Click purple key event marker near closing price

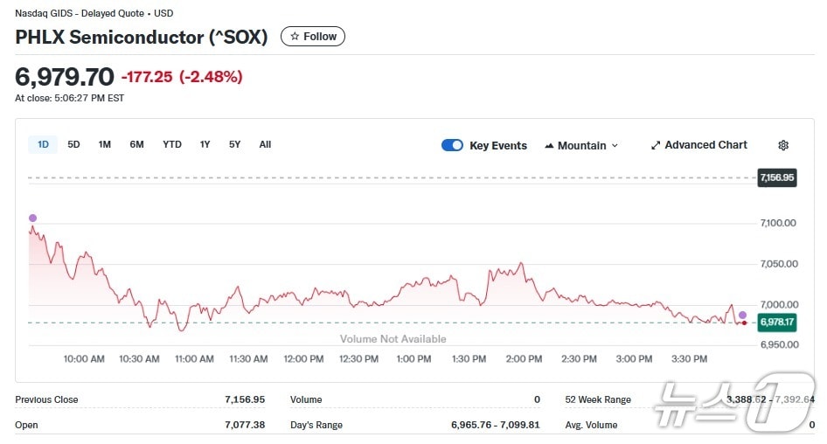coord(742,315)
